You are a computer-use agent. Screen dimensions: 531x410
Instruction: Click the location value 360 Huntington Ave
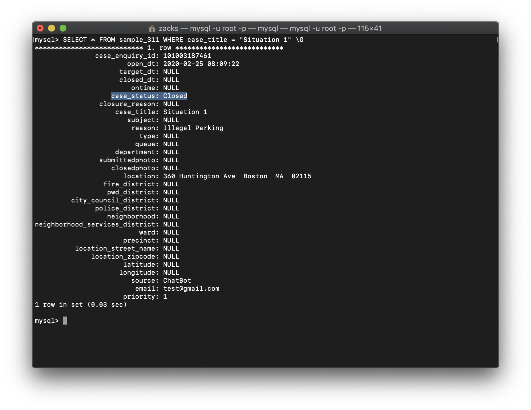pyautogui.click(x=199, y=176)
